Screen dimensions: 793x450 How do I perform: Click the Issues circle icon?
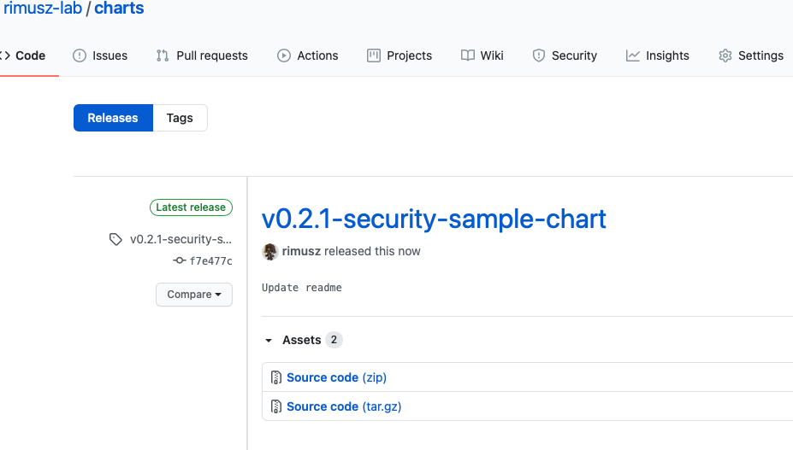pyautogui.click(x=80, y=56)
